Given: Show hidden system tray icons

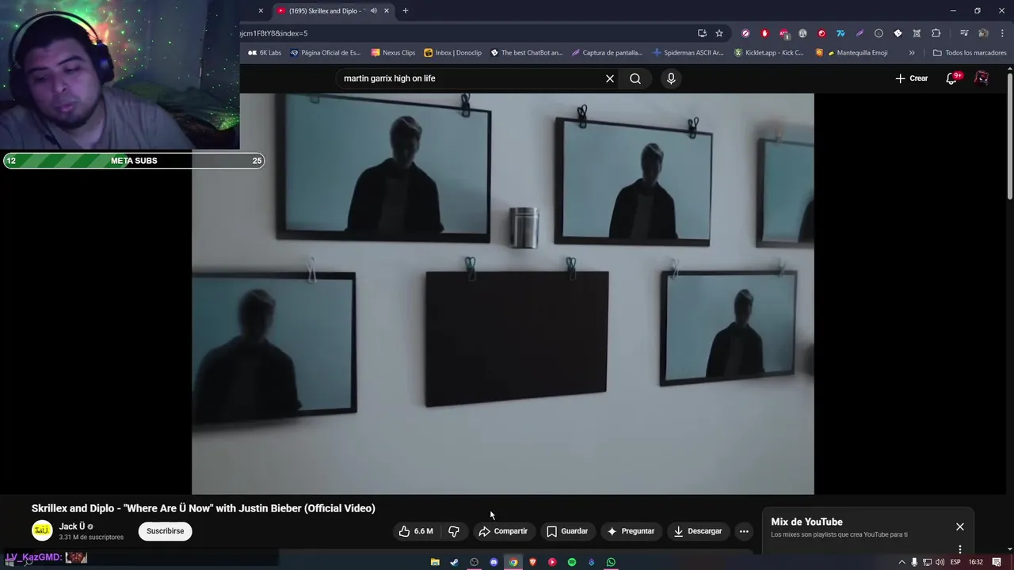Looking at the screenshot, I should click(902, 562).
